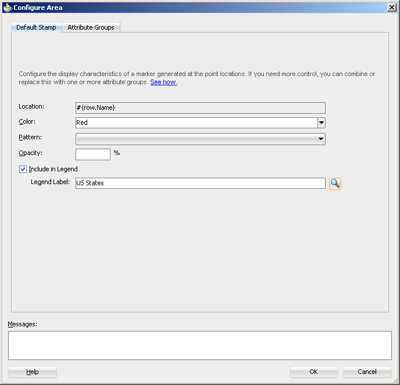This screenshot has width=400, height=385.
Task: Click in the Messages text area
Action: tap(200, 346)
